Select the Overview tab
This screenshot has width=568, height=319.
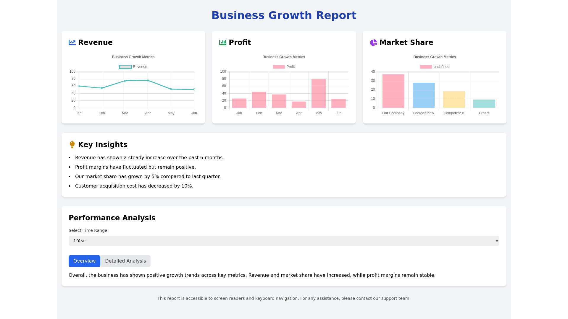pos(84,261)
